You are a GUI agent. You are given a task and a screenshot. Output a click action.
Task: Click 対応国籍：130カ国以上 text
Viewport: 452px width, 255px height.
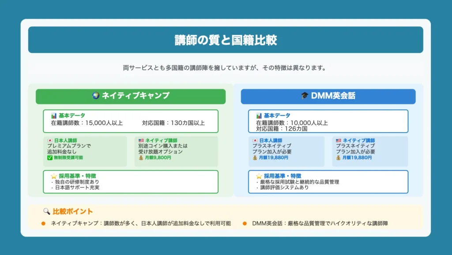click(173, 123)
